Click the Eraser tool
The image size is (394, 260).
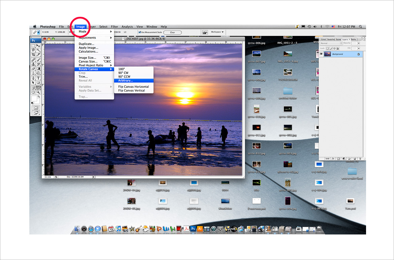tap(33, 69)
